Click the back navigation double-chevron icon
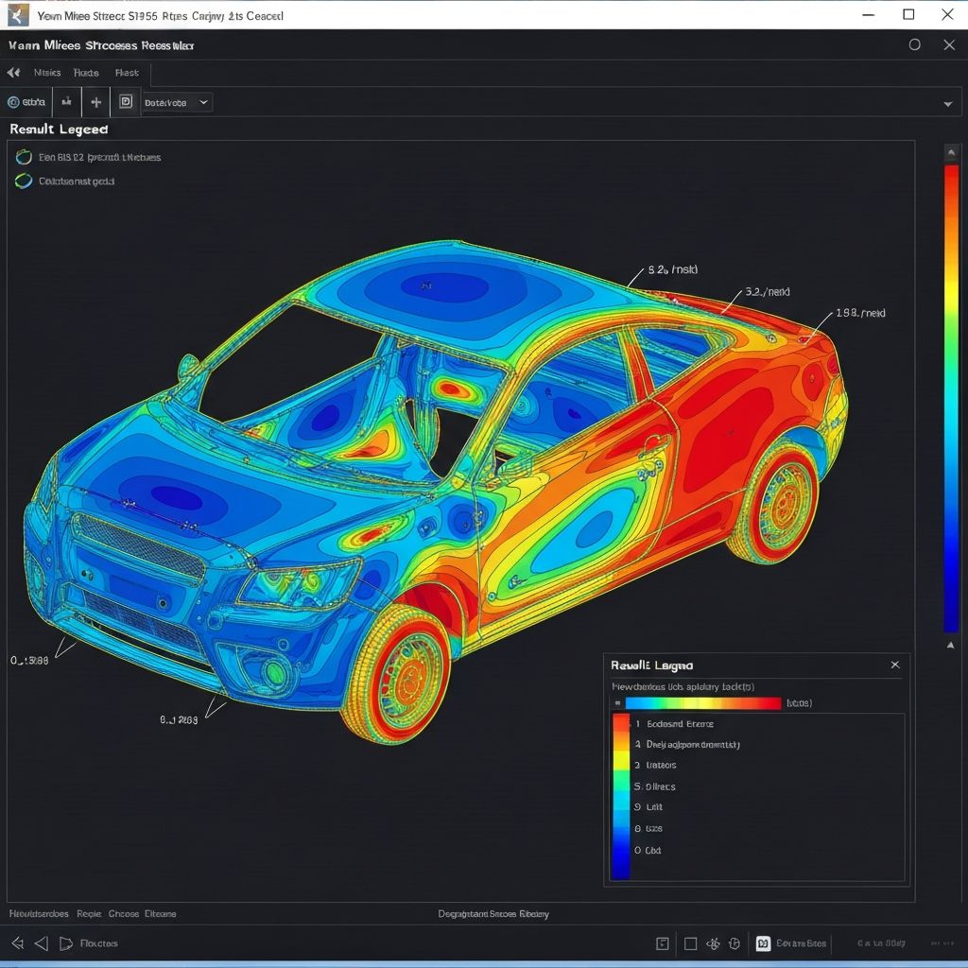The image size is (968, 968). tap(12, 72)
